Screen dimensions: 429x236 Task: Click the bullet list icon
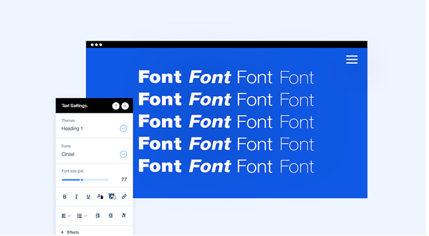click(x=79, y=216)
